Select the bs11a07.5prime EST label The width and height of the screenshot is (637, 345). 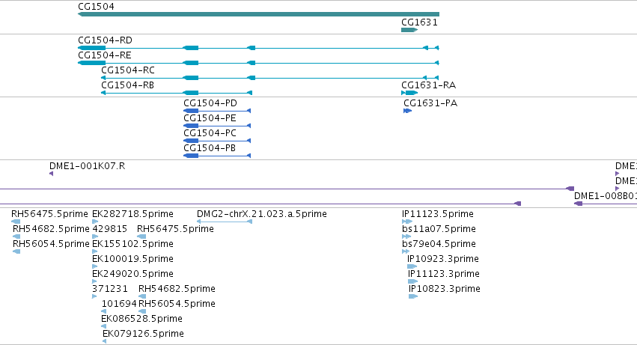439,229
